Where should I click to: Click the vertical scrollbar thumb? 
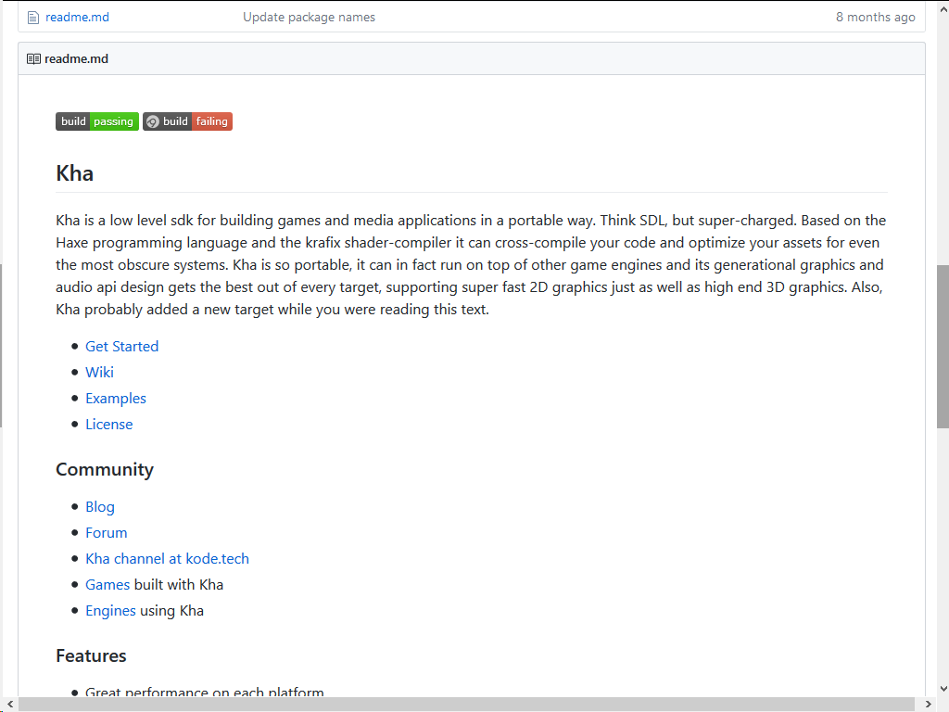pos(943,347)
